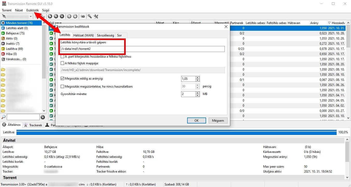The height and width of the screenshot is (187, 351).
Task: Open the Súgó menu
Action: coord(46,10)
